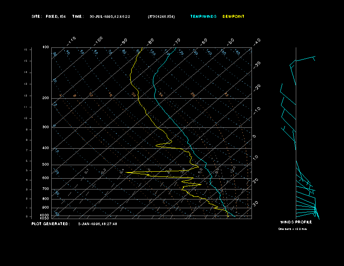The width and height of the screenshot is (344, 266).
Task: Click the -100 isotherm label at top
Action: (98, 41)
